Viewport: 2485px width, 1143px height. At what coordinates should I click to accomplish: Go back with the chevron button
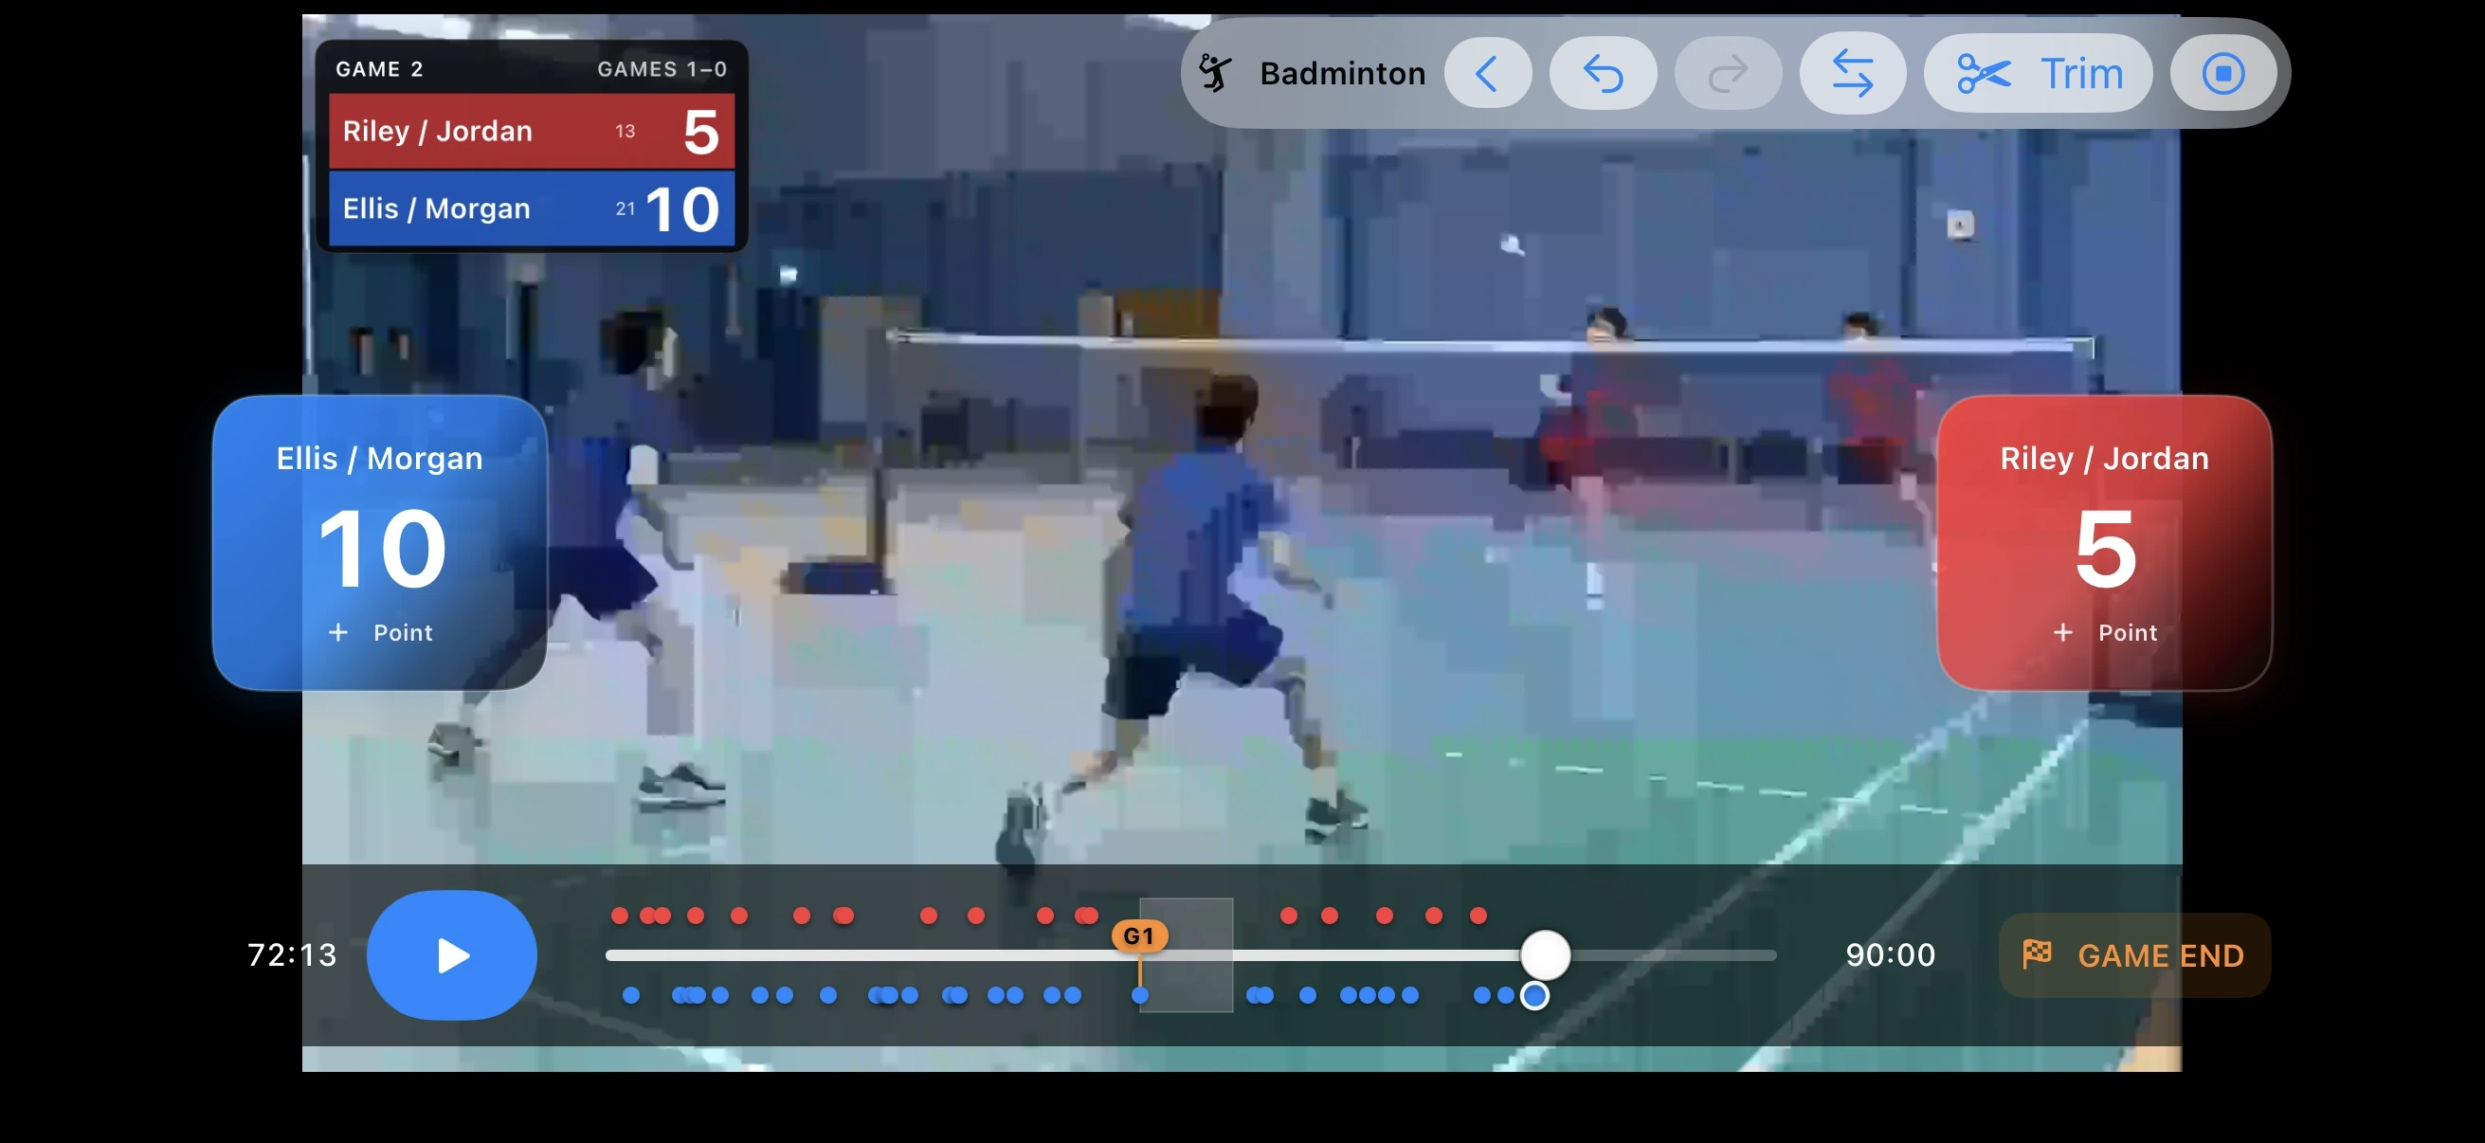(1487, 73)
